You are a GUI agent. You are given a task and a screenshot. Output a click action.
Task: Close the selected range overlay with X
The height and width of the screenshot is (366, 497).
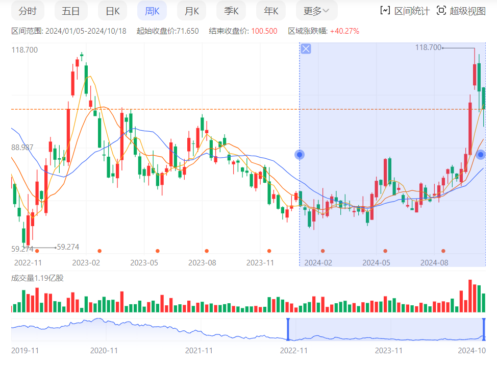pyautogui.click(x=306, y=49)
